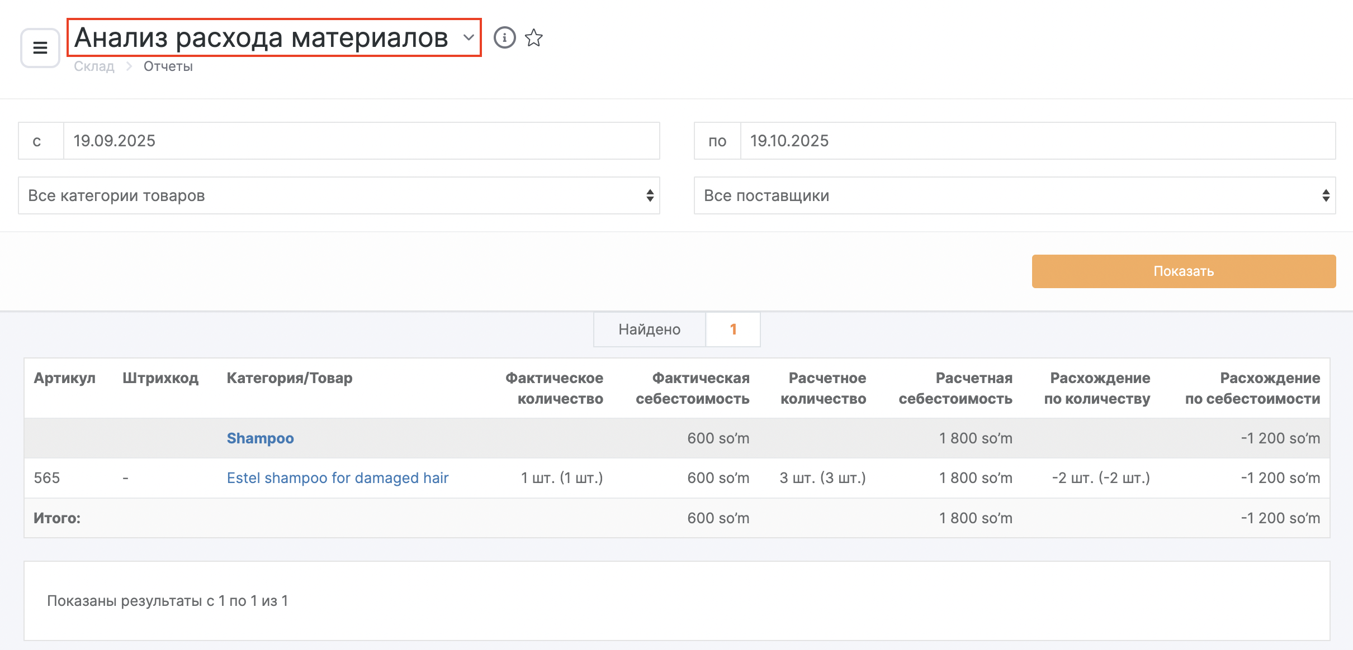
Task: Open the hamburger menu icon
Action: click(40, 48)
